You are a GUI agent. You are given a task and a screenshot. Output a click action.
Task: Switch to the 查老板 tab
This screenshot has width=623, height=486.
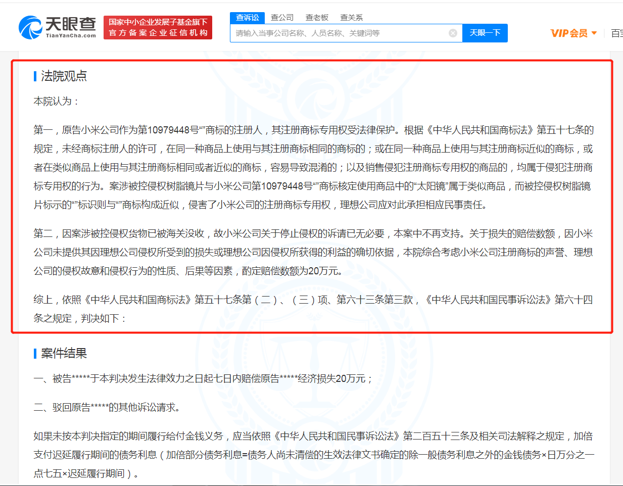[x=317, y=18]
